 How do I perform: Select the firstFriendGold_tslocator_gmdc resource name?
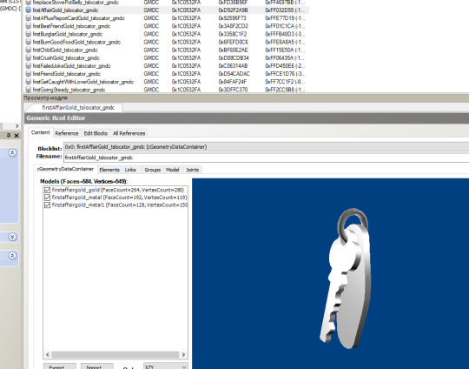point(67,74)
